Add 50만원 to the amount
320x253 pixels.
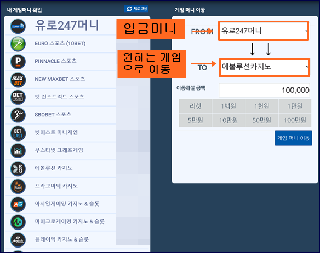(x=261, y=120)
